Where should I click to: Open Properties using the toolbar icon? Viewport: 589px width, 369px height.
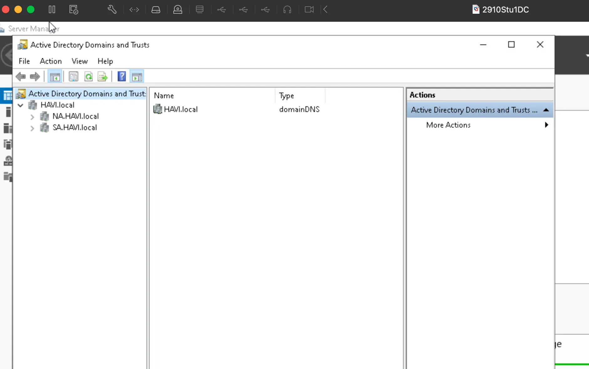coord(74,77)
